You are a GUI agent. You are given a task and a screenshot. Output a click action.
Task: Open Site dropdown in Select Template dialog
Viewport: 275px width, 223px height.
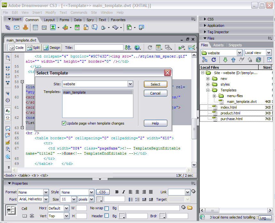click(x=130, y=84)
